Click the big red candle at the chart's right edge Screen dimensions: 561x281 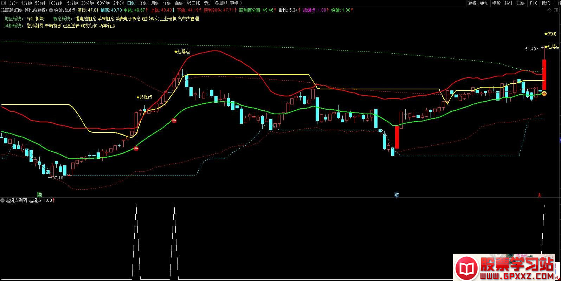pyautogui.click(x=544, y=75)
